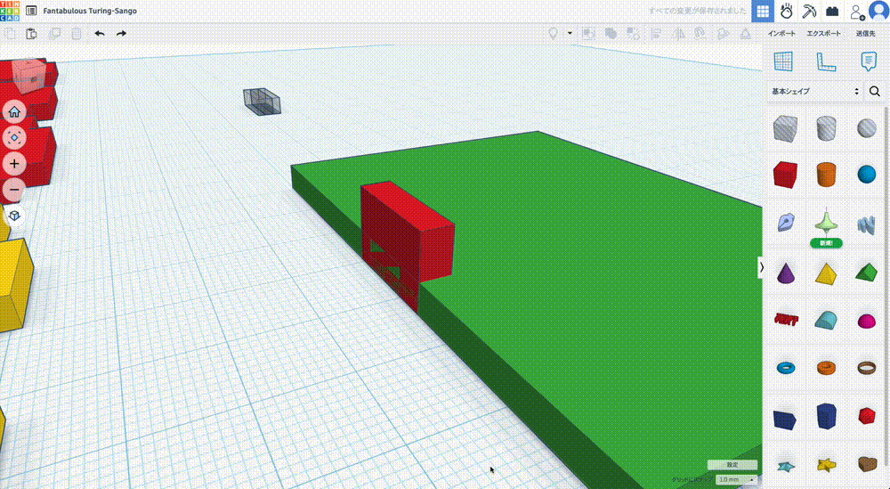Undo the last action

click(x=100, y=34)
